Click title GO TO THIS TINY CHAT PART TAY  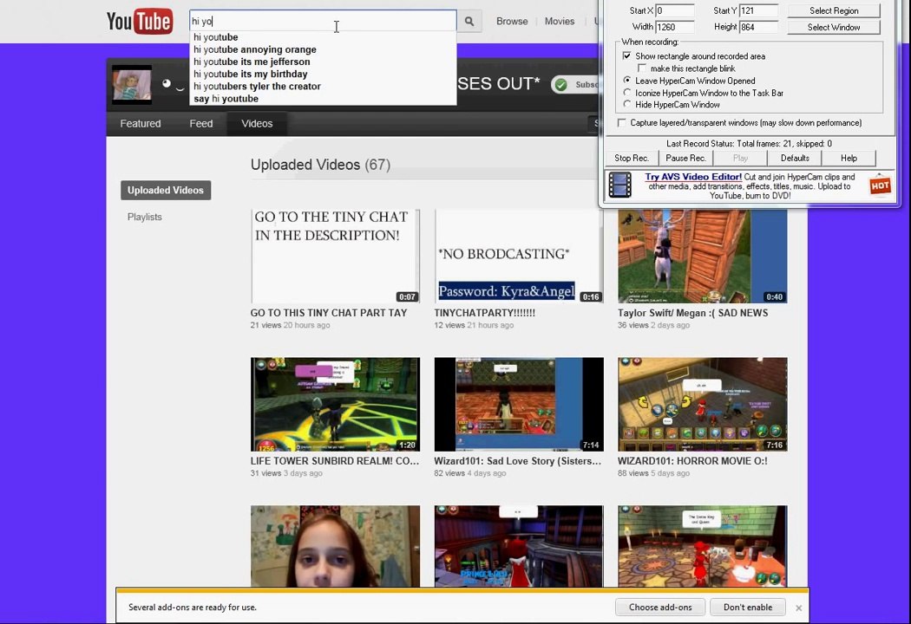pos(329,313)
